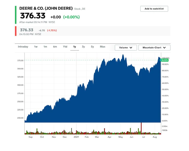Click the 300.00 axis label
Viewport: 189px width, 151px height.
pyautogui.click(x=20, y=85)
